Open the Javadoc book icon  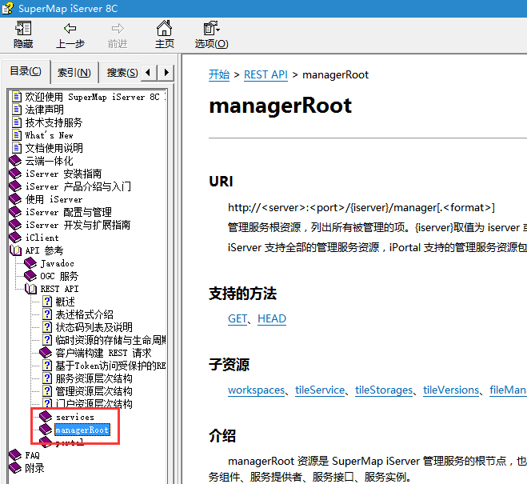[30, 263]
